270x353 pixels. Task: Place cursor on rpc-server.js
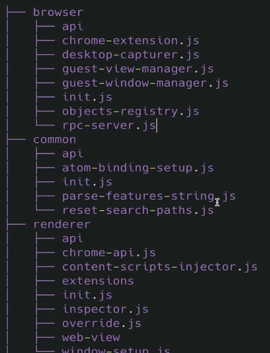pos(109,126)
